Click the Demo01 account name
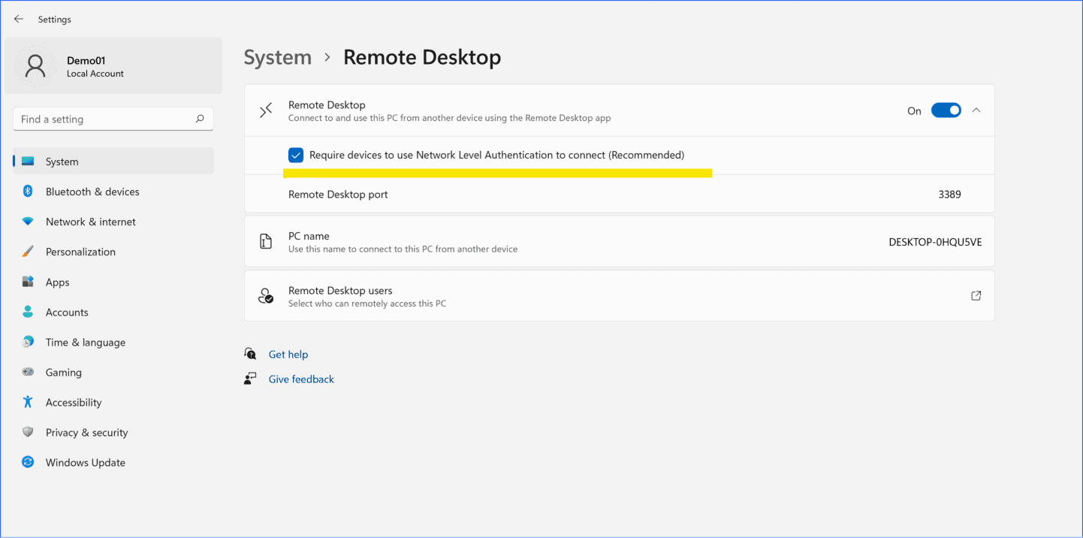This screenshot has height=538, width=1083. 86,61
